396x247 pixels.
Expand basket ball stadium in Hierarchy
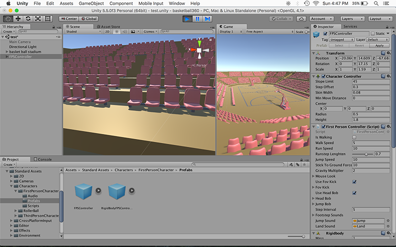7,52
